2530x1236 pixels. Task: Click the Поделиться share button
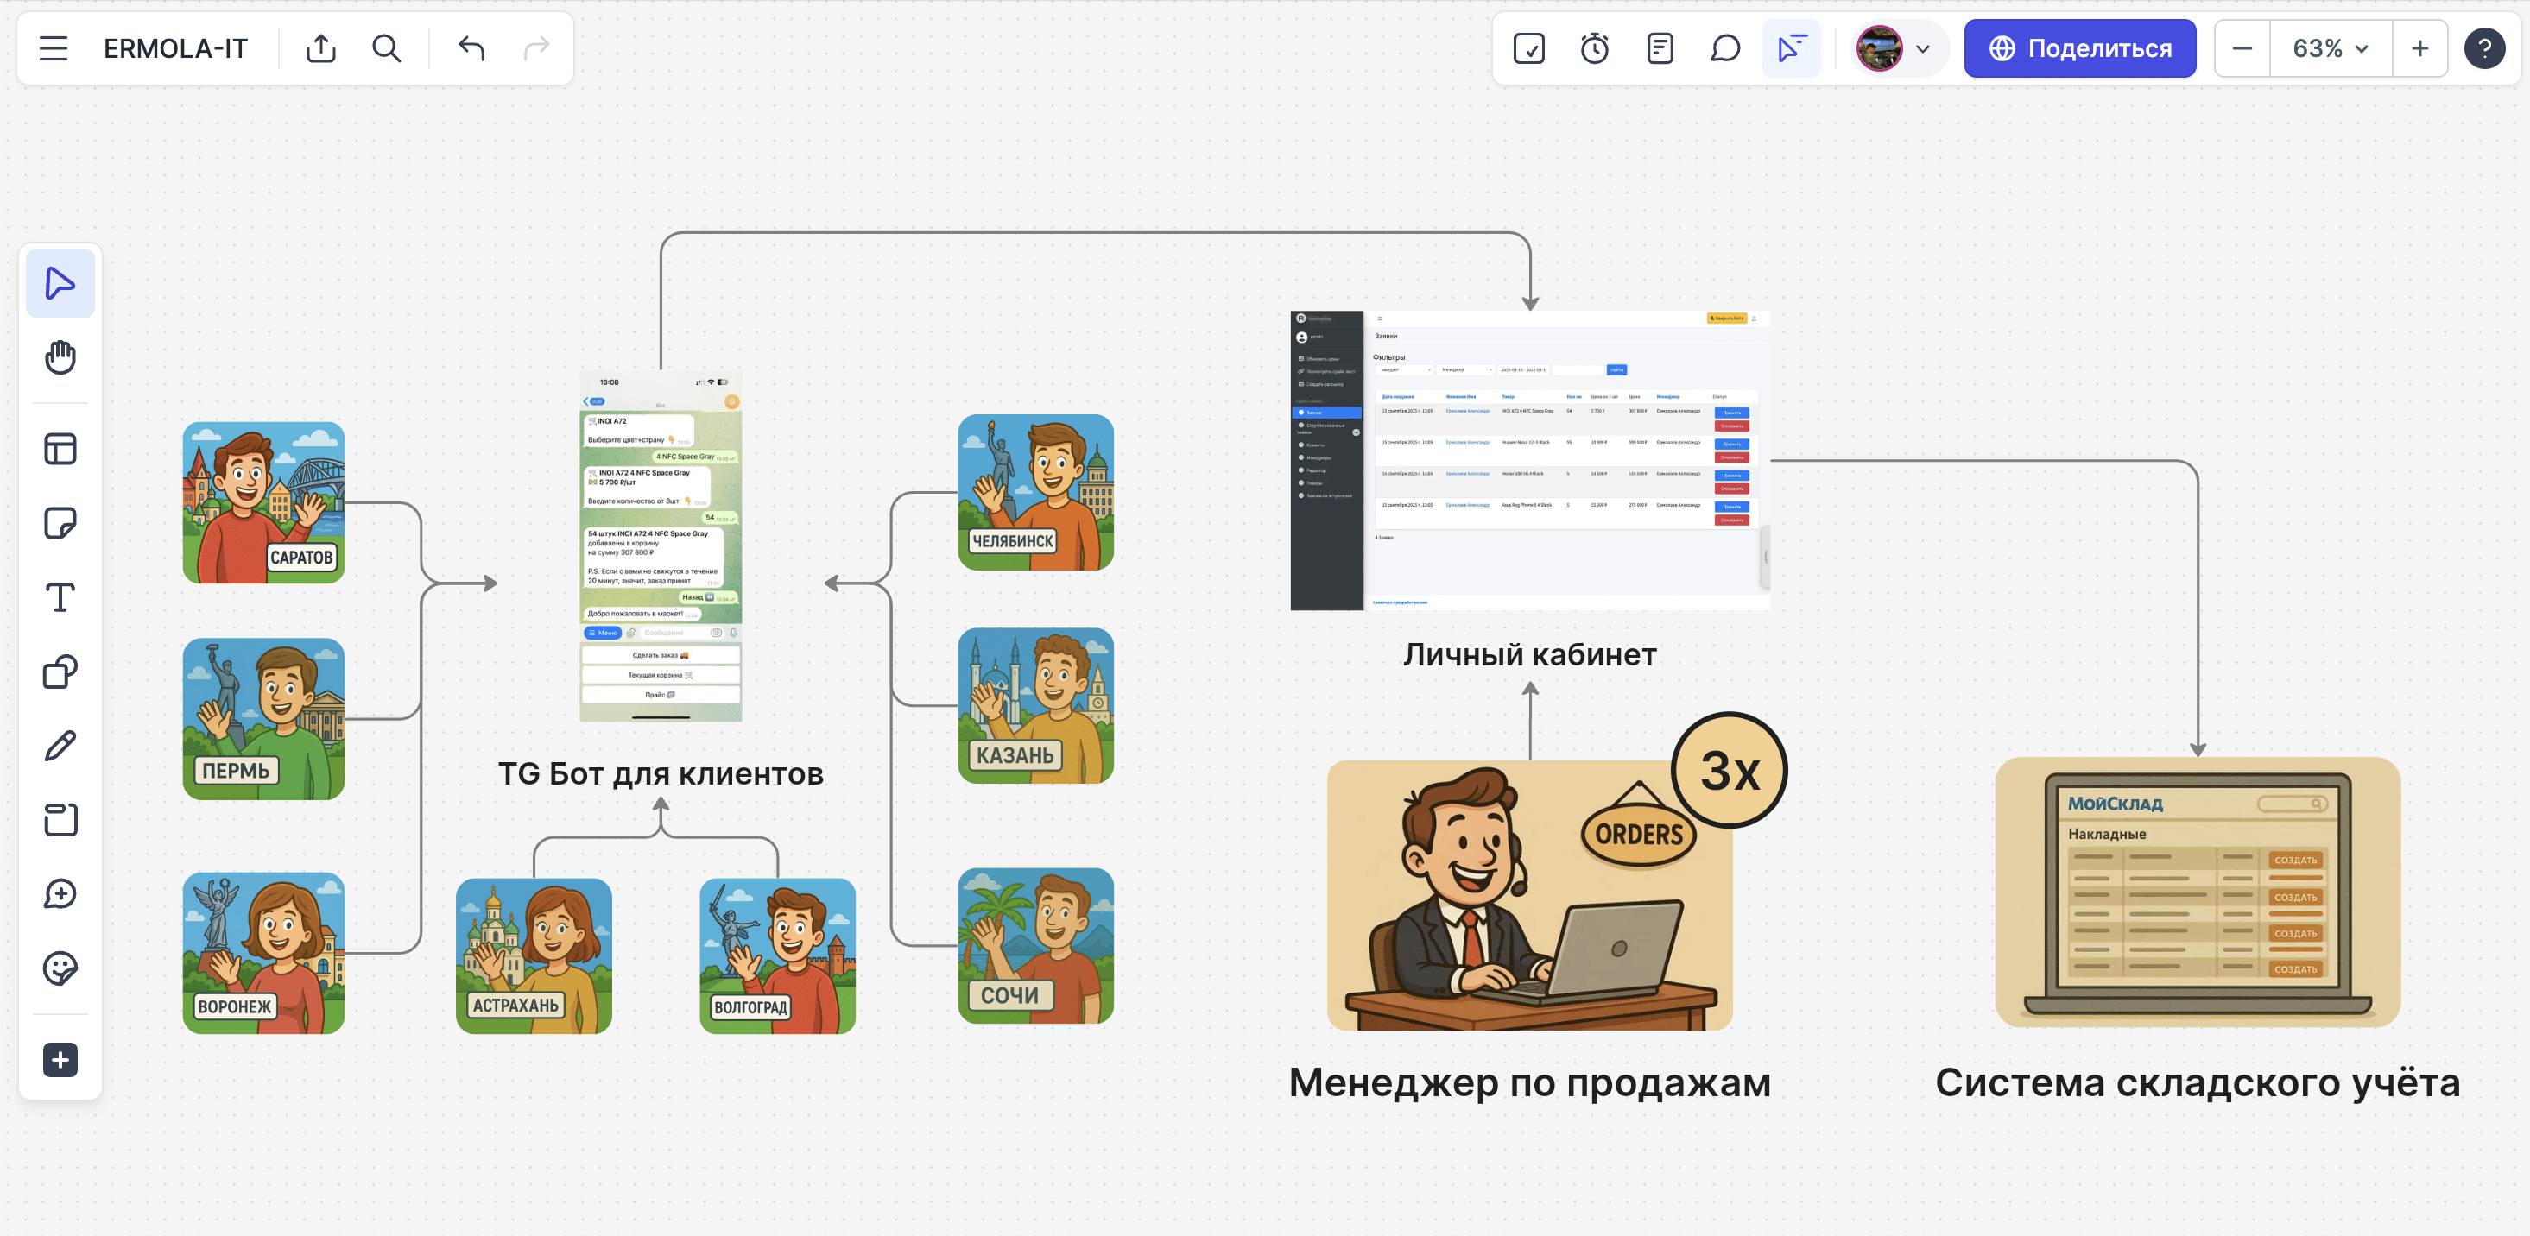point(2079,48)
